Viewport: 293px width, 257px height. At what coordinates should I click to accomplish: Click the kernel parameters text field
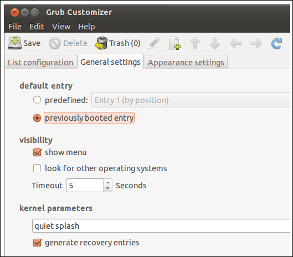[x=161, y=226]
